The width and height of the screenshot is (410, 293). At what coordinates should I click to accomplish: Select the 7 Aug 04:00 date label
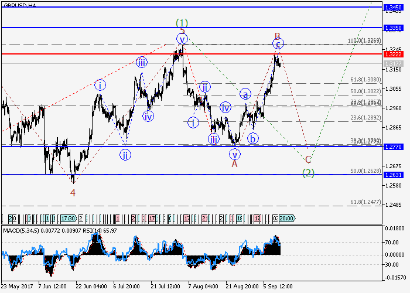click(x=203, y=287)
